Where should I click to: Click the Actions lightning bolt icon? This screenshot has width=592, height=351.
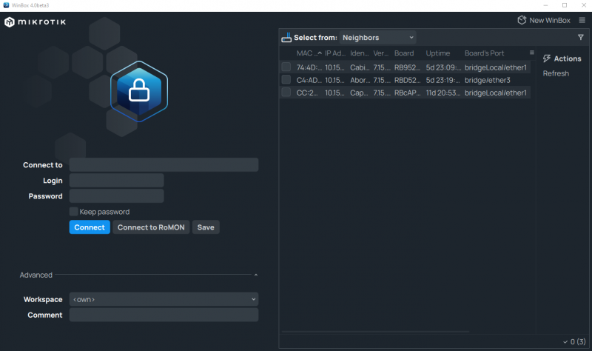(x=547, y=58)
